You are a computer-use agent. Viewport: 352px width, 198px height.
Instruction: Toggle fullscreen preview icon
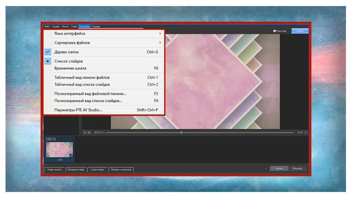coord(306,133)
